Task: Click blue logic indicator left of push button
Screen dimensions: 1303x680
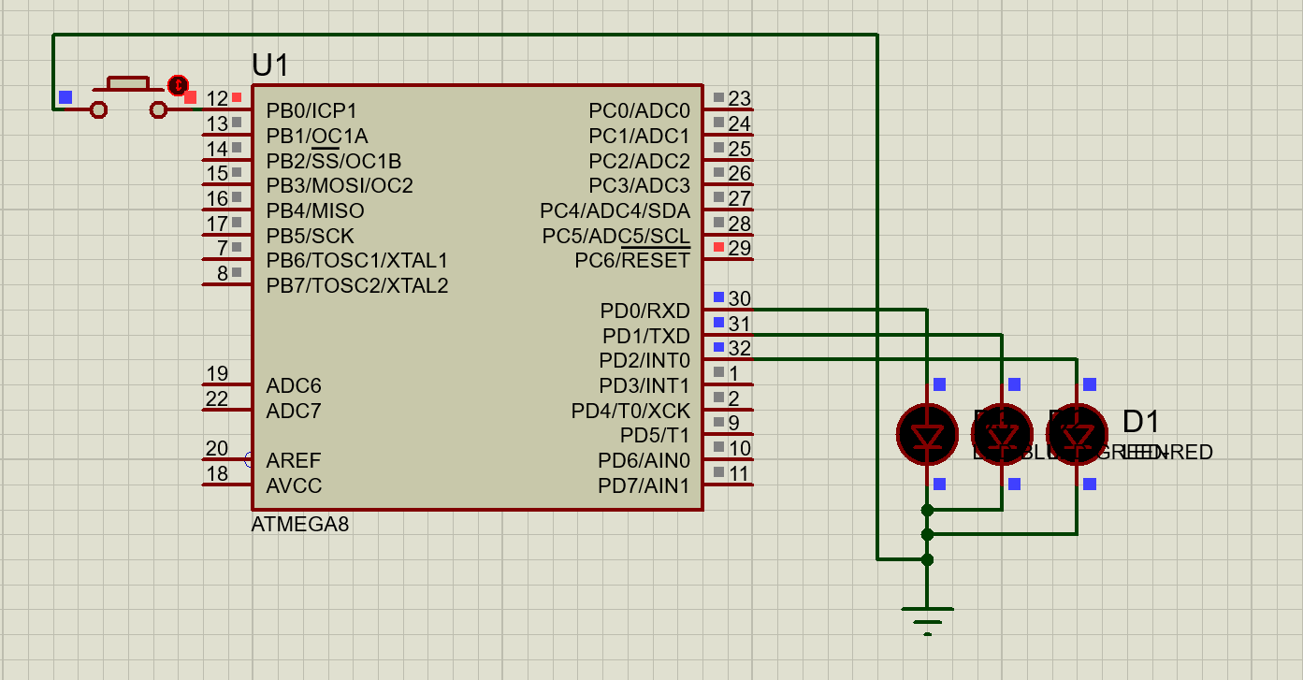Action: pyautogui.click(x=65, y=97)
